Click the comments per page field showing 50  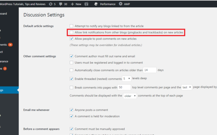[x=124, y=87]
